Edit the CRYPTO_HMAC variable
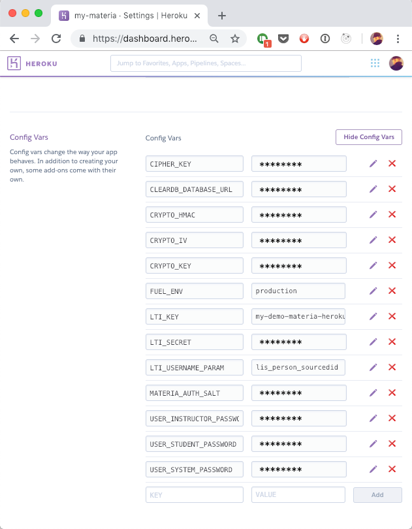Image resolution: width=412 pixels, height=529 pixels. click(x=373, y=215)
